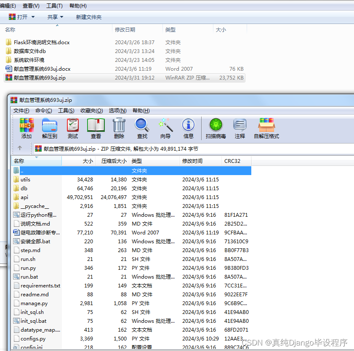Open the 收藏夹(O) menu in WinRAR
Viewport: 354px width, 351px height.
pyautogui.click(x=92, y=111)
